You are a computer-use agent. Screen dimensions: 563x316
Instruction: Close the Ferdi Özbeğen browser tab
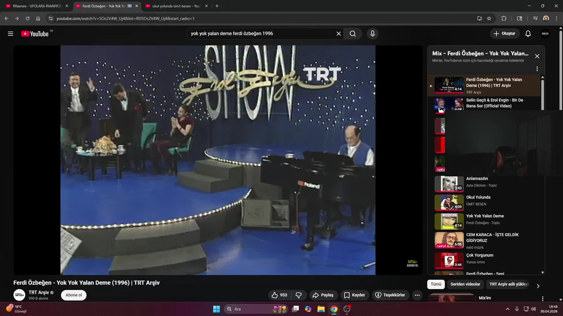(x=136, y=6)
